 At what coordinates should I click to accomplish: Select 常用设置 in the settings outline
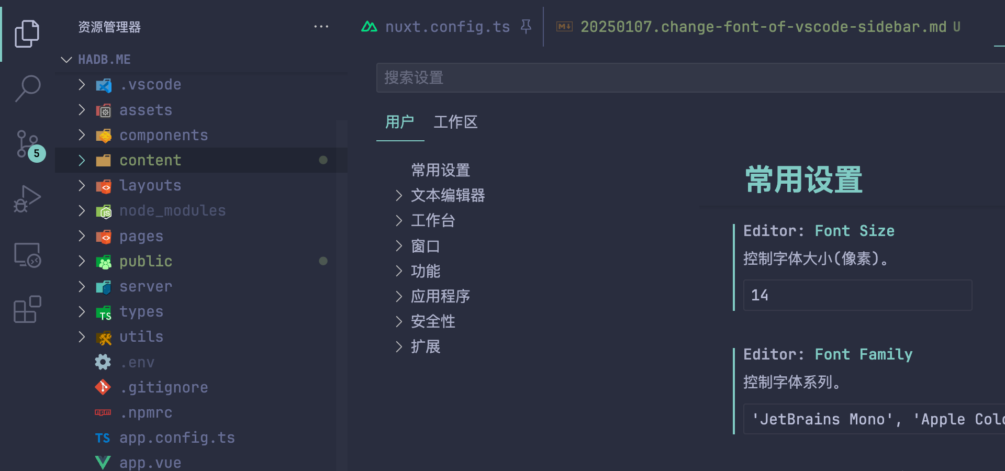click(440, 170)
